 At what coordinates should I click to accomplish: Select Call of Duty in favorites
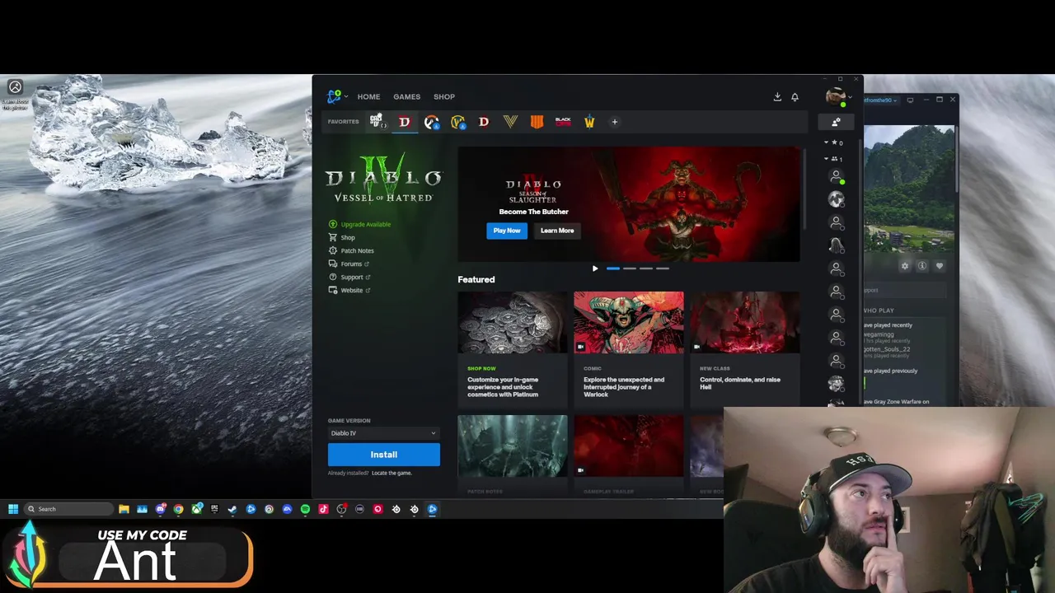377,121
